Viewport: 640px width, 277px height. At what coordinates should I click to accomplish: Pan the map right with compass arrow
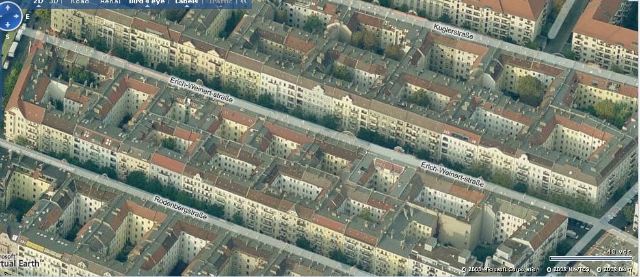(x=17, y=16)
